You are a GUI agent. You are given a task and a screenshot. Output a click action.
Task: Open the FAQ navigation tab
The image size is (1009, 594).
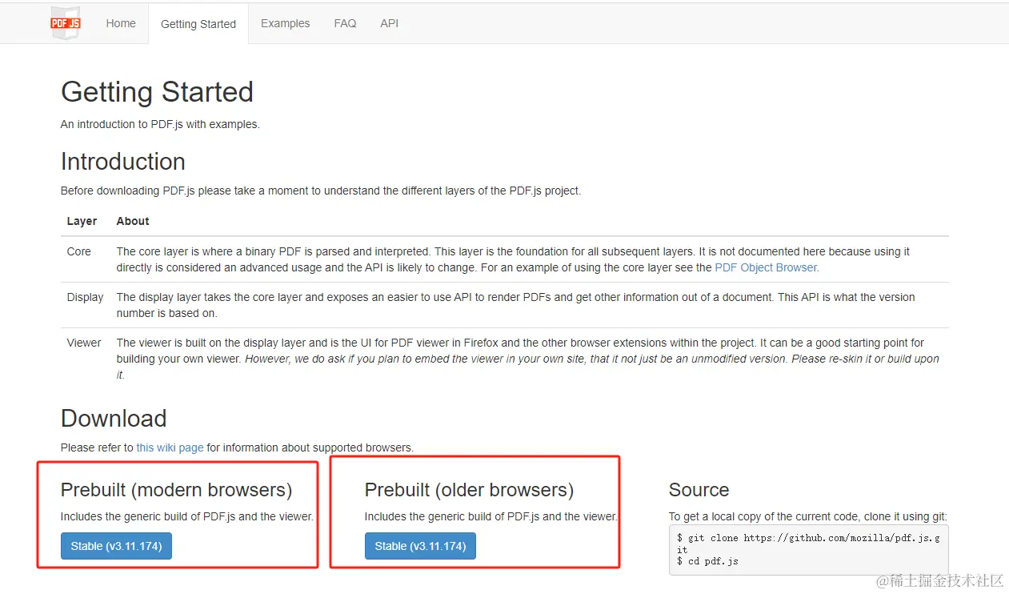(x=345, y=23)
